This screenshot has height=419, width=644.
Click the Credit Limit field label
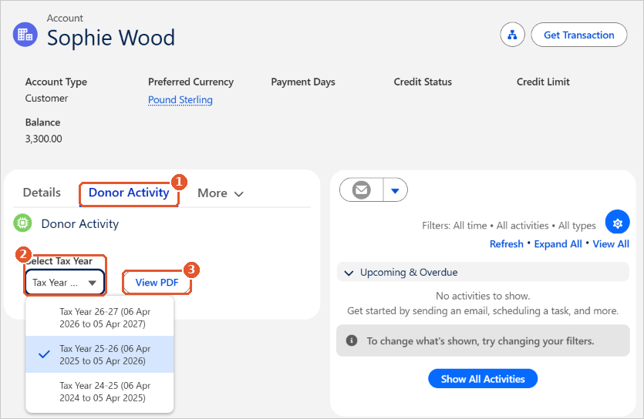tap(543, 82)
